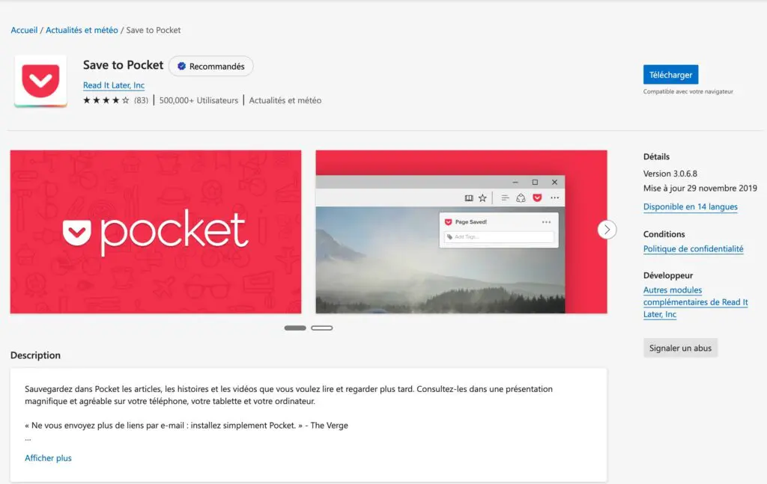Open Disponible en 14 langues
This screenshot has height=484, width=767.
[x=689, y=206]
